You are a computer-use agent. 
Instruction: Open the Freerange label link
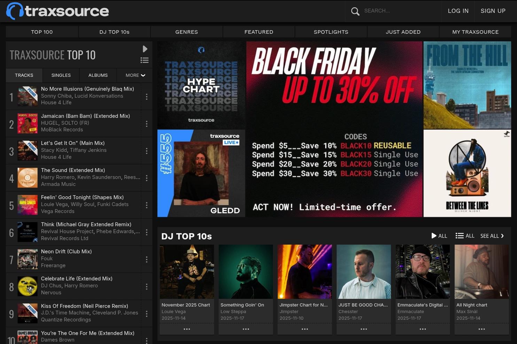point(53,265)
